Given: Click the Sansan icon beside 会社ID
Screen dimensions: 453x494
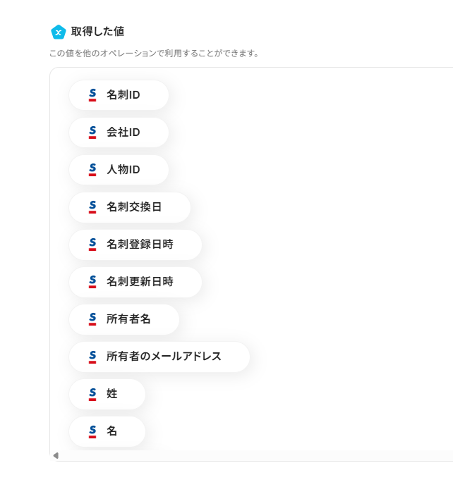Looking at the screenshot, I should 92,132.
